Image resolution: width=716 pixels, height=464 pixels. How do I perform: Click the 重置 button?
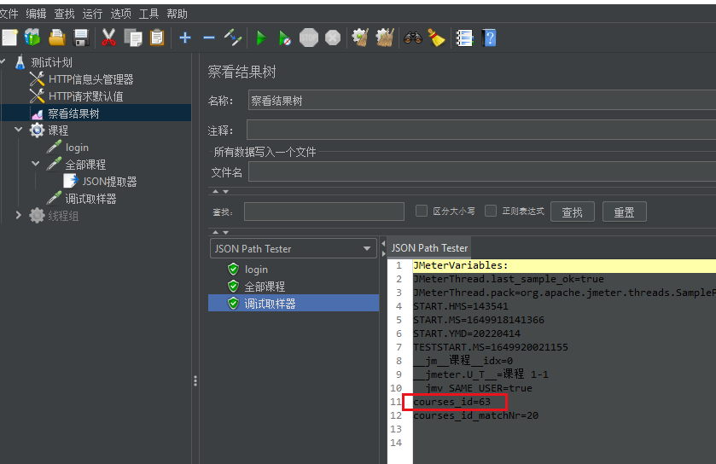[x=624, y=212]
